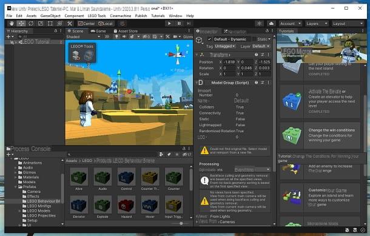This screenshot has width=370, height=236.
Task: Open the Customize your Game tutorial
Action: tap(320, 197)
